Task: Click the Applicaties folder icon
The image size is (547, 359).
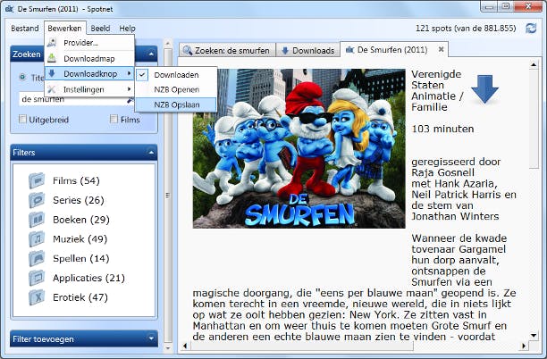Action: pyautogui.click(x=37, y=278)
